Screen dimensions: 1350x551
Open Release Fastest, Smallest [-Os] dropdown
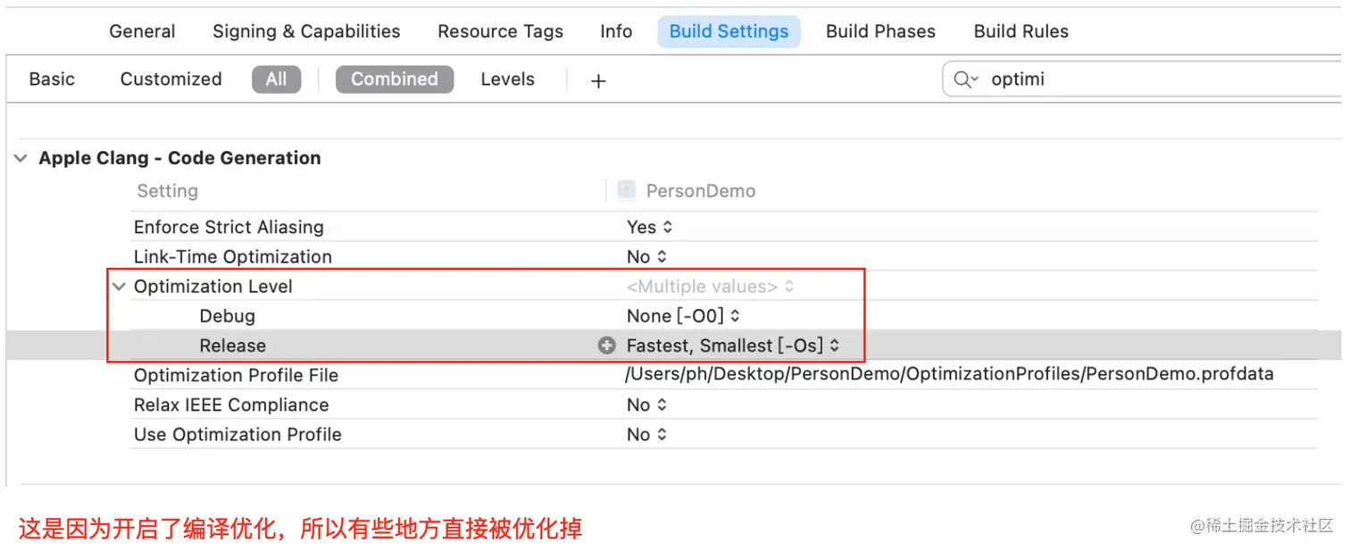coord(733,346)
